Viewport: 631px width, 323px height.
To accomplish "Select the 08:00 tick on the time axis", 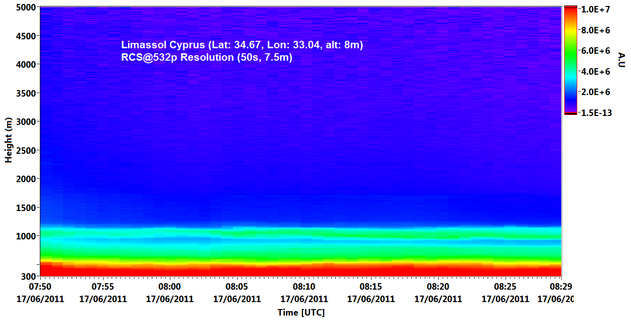I will [169, 287].
